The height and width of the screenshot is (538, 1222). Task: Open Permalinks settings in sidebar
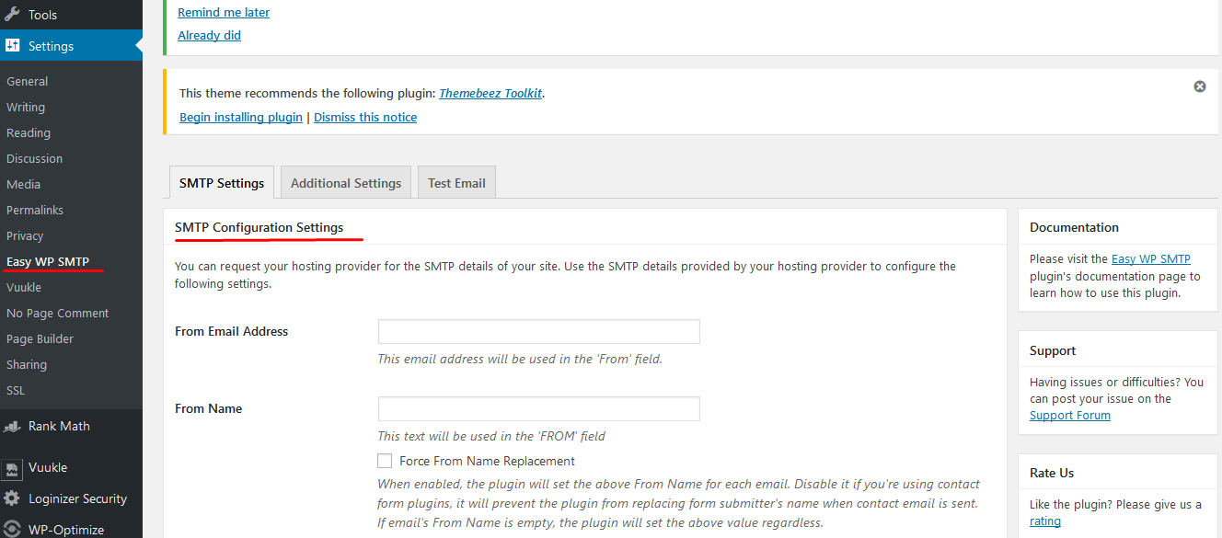click(35, 210)
